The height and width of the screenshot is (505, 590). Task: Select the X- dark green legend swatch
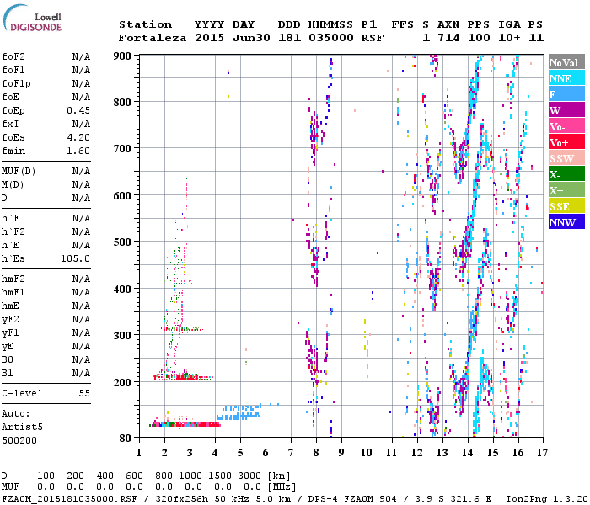[x=565, y=174]
